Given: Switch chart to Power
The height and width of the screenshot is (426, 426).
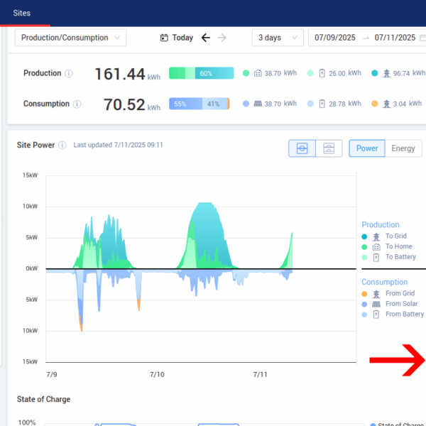Looking at the screenshot, I should point(367,148).
